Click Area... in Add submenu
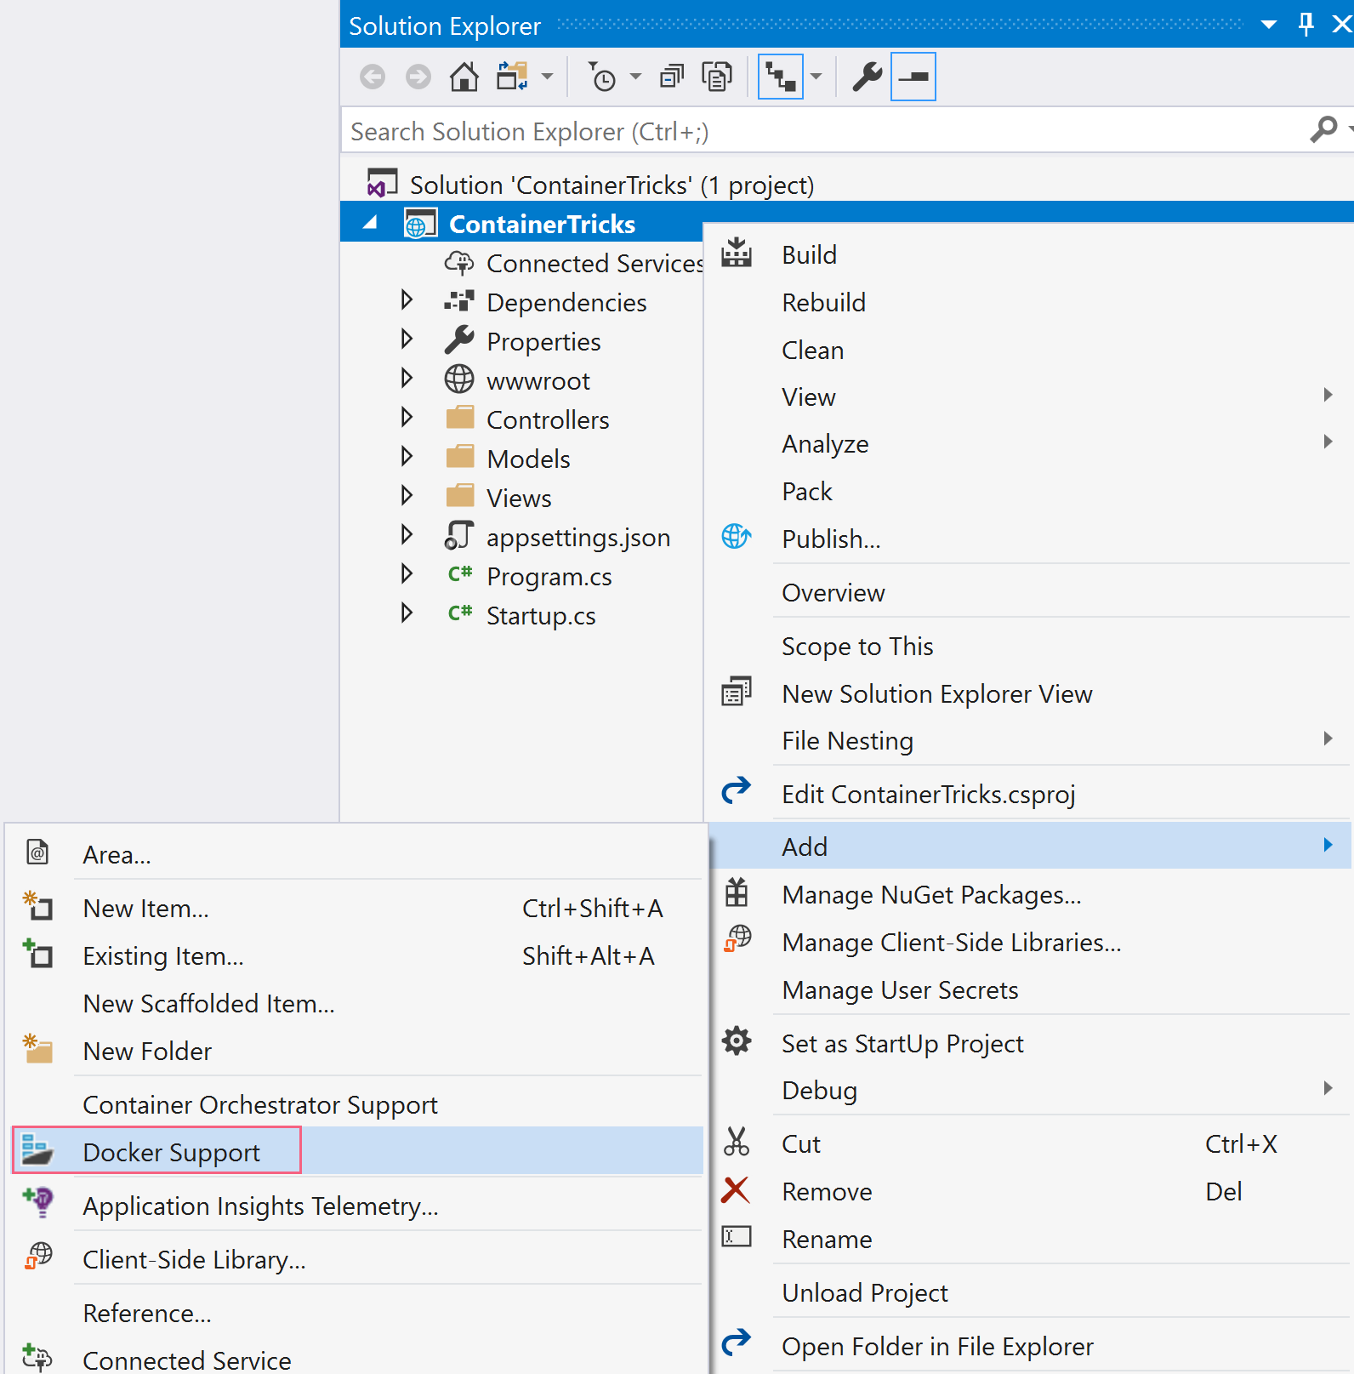Screen dimensions: 1354x1374 click(357, 854)
